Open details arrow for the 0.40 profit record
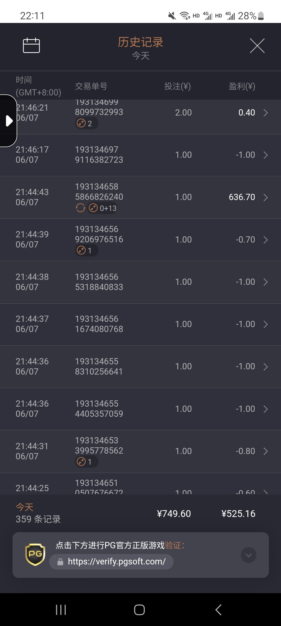Screen dimensions: 281x626 pos(265,113)
